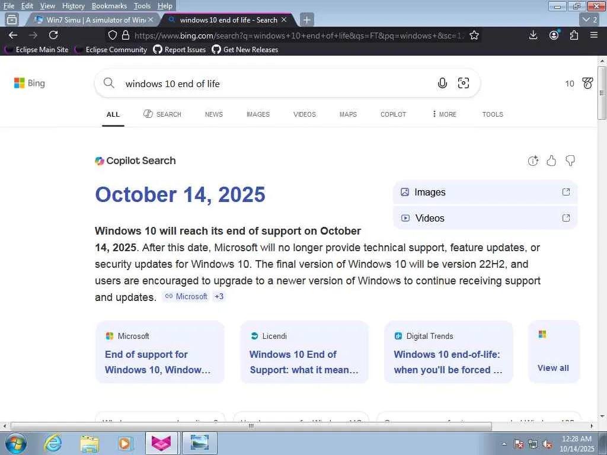Open Images in the Copilot panel
The height and width of the screenshot is (455, 607).
click(485, 193)
